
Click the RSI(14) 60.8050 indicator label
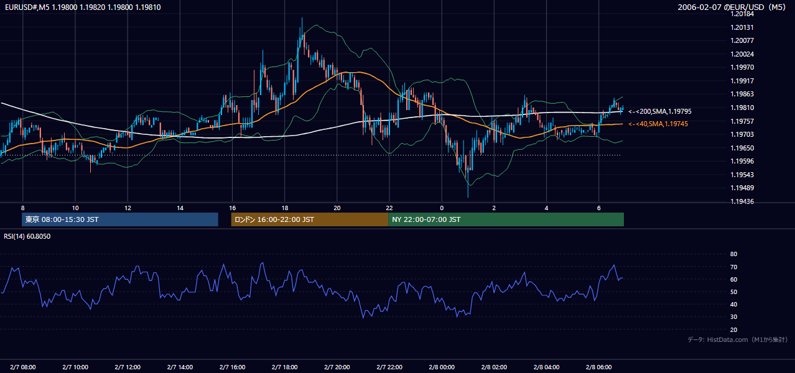pos(27,236)
